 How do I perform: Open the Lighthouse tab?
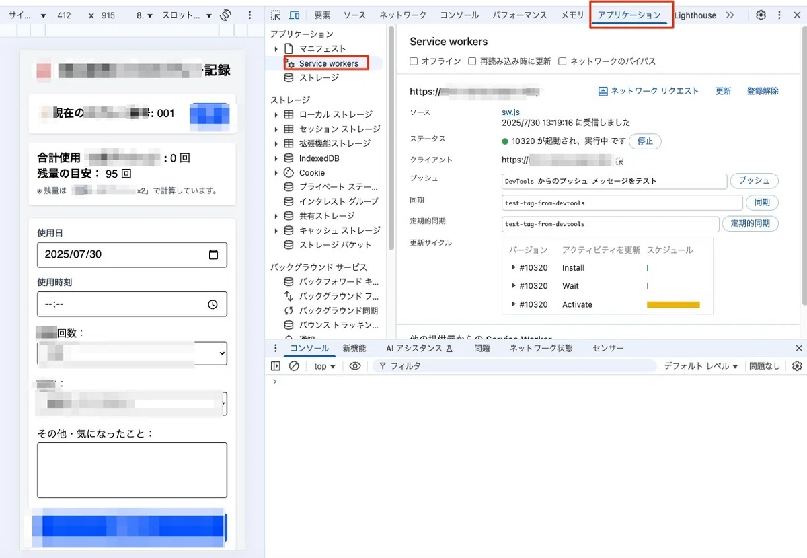(x=695, y=15)
